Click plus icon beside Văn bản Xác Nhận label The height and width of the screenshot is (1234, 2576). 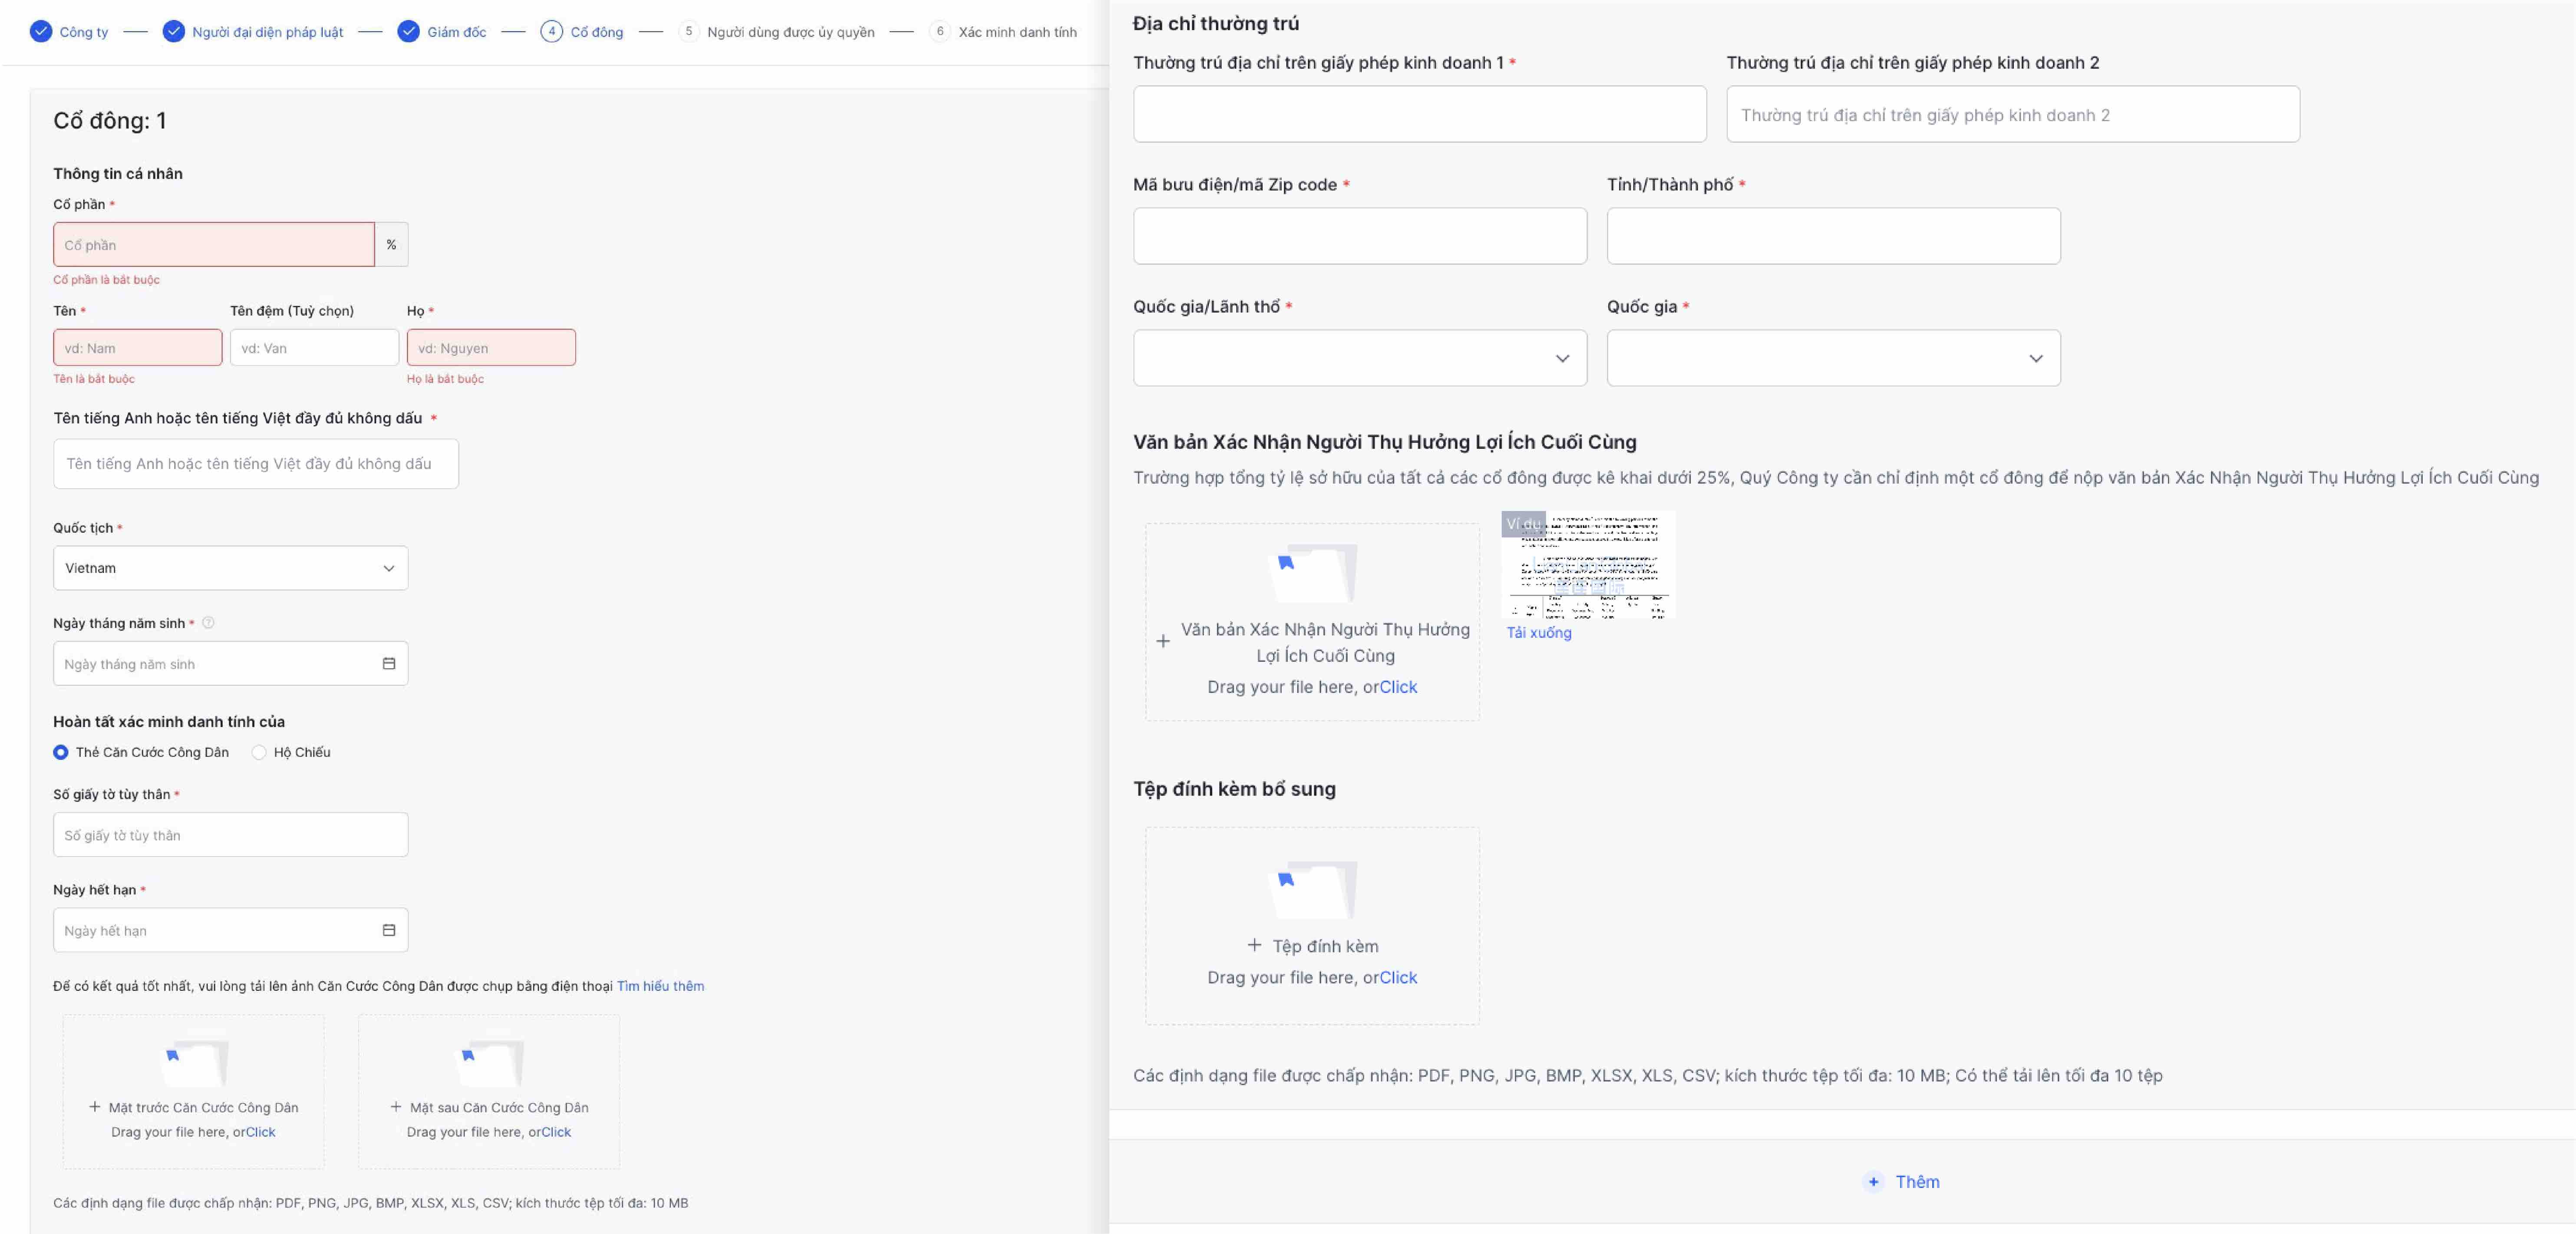[1163, 641]
